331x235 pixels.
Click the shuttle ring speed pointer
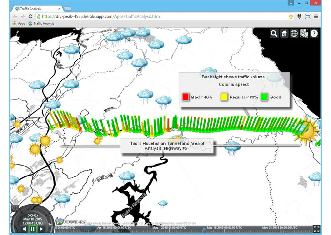click(x=50, y=224)
